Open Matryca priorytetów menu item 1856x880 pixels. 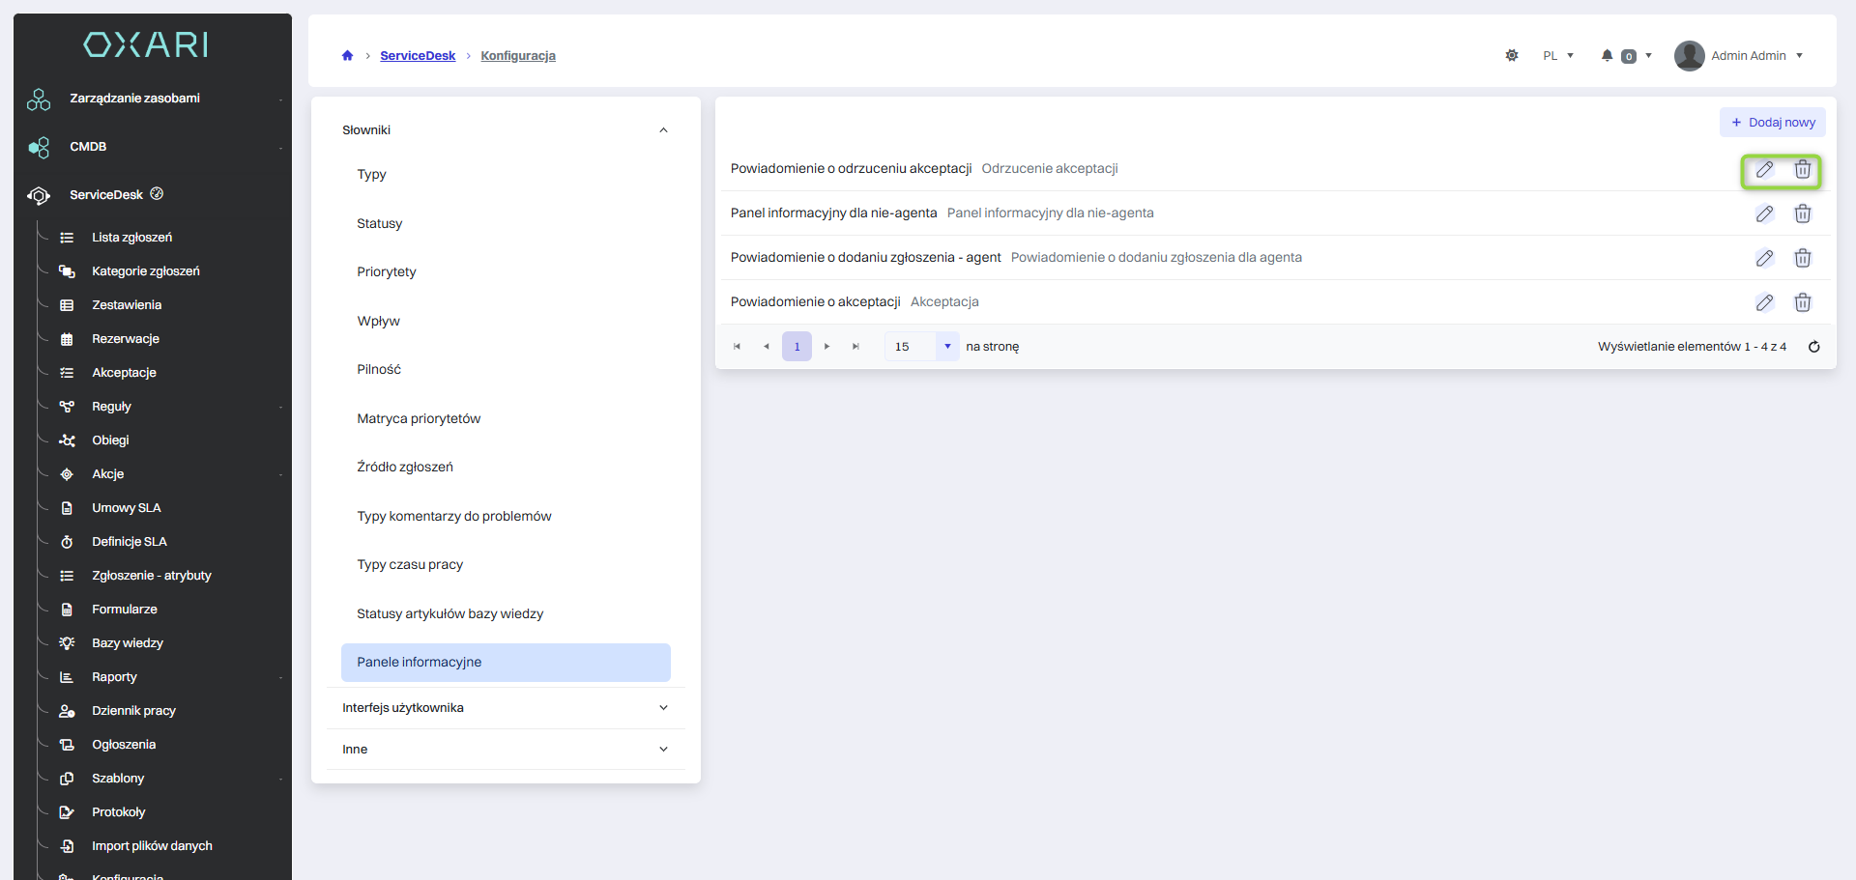(x=418, y=419)
